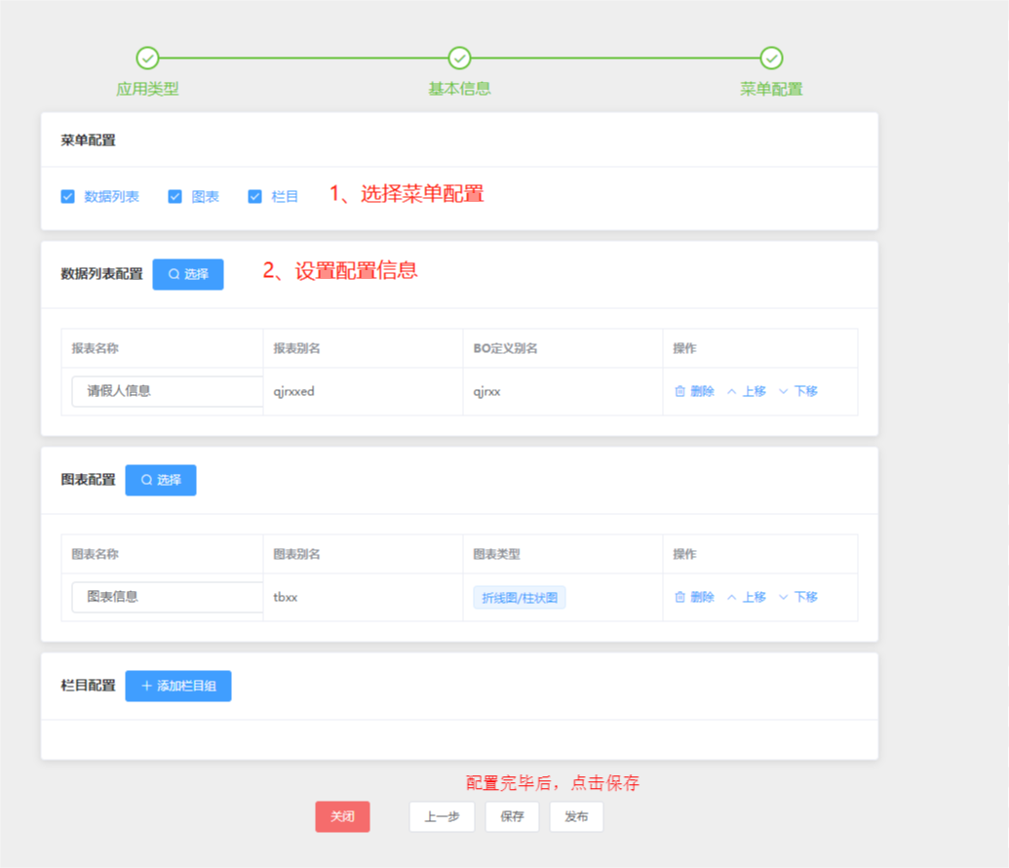Click the 发布 button

pos(576,816)
